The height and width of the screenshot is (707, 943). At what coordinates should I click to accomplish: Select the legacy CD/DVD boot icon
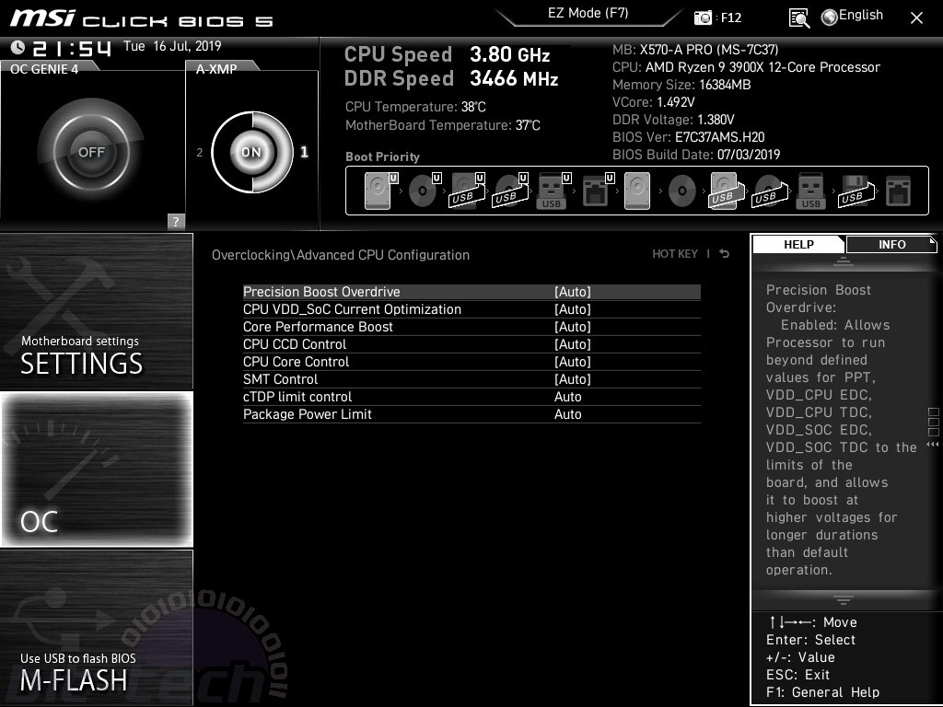pyautogui.click(x=682, y=191)
